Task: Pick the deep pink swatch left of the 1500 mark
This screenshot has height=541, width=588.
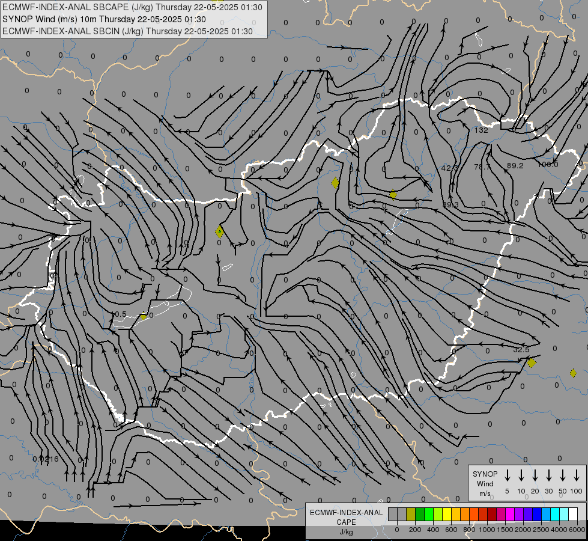Action: point(501,515)
